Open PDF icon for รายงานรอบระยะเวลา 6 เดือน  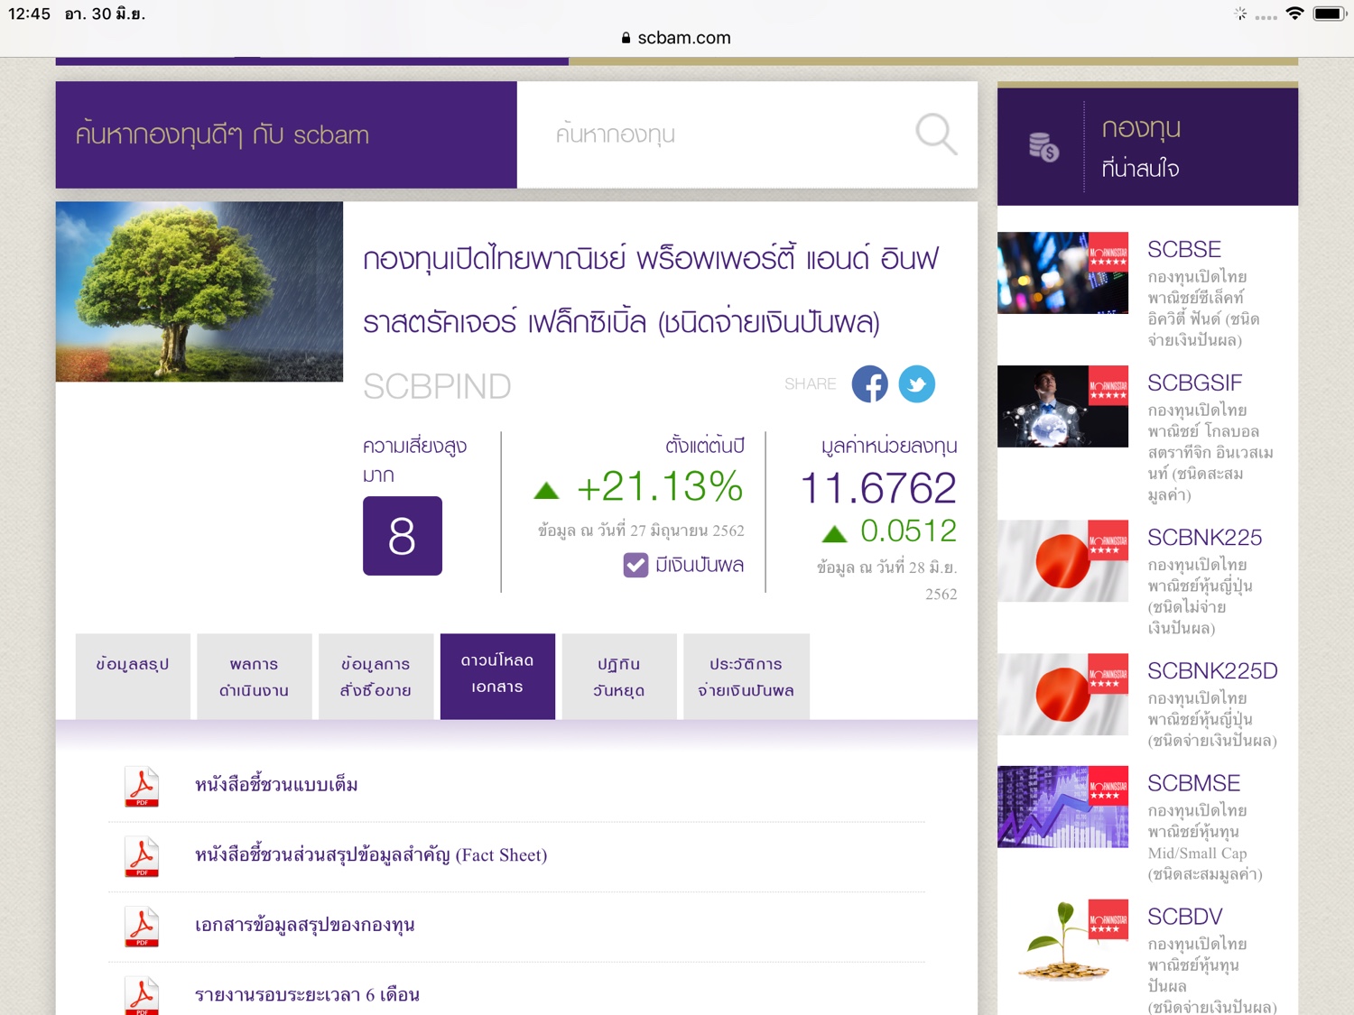pos(142,995)
